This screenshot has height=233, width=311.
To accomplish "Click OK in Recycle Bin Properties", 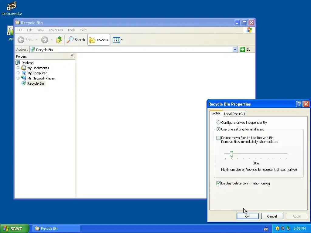I will tap(248, 216).
